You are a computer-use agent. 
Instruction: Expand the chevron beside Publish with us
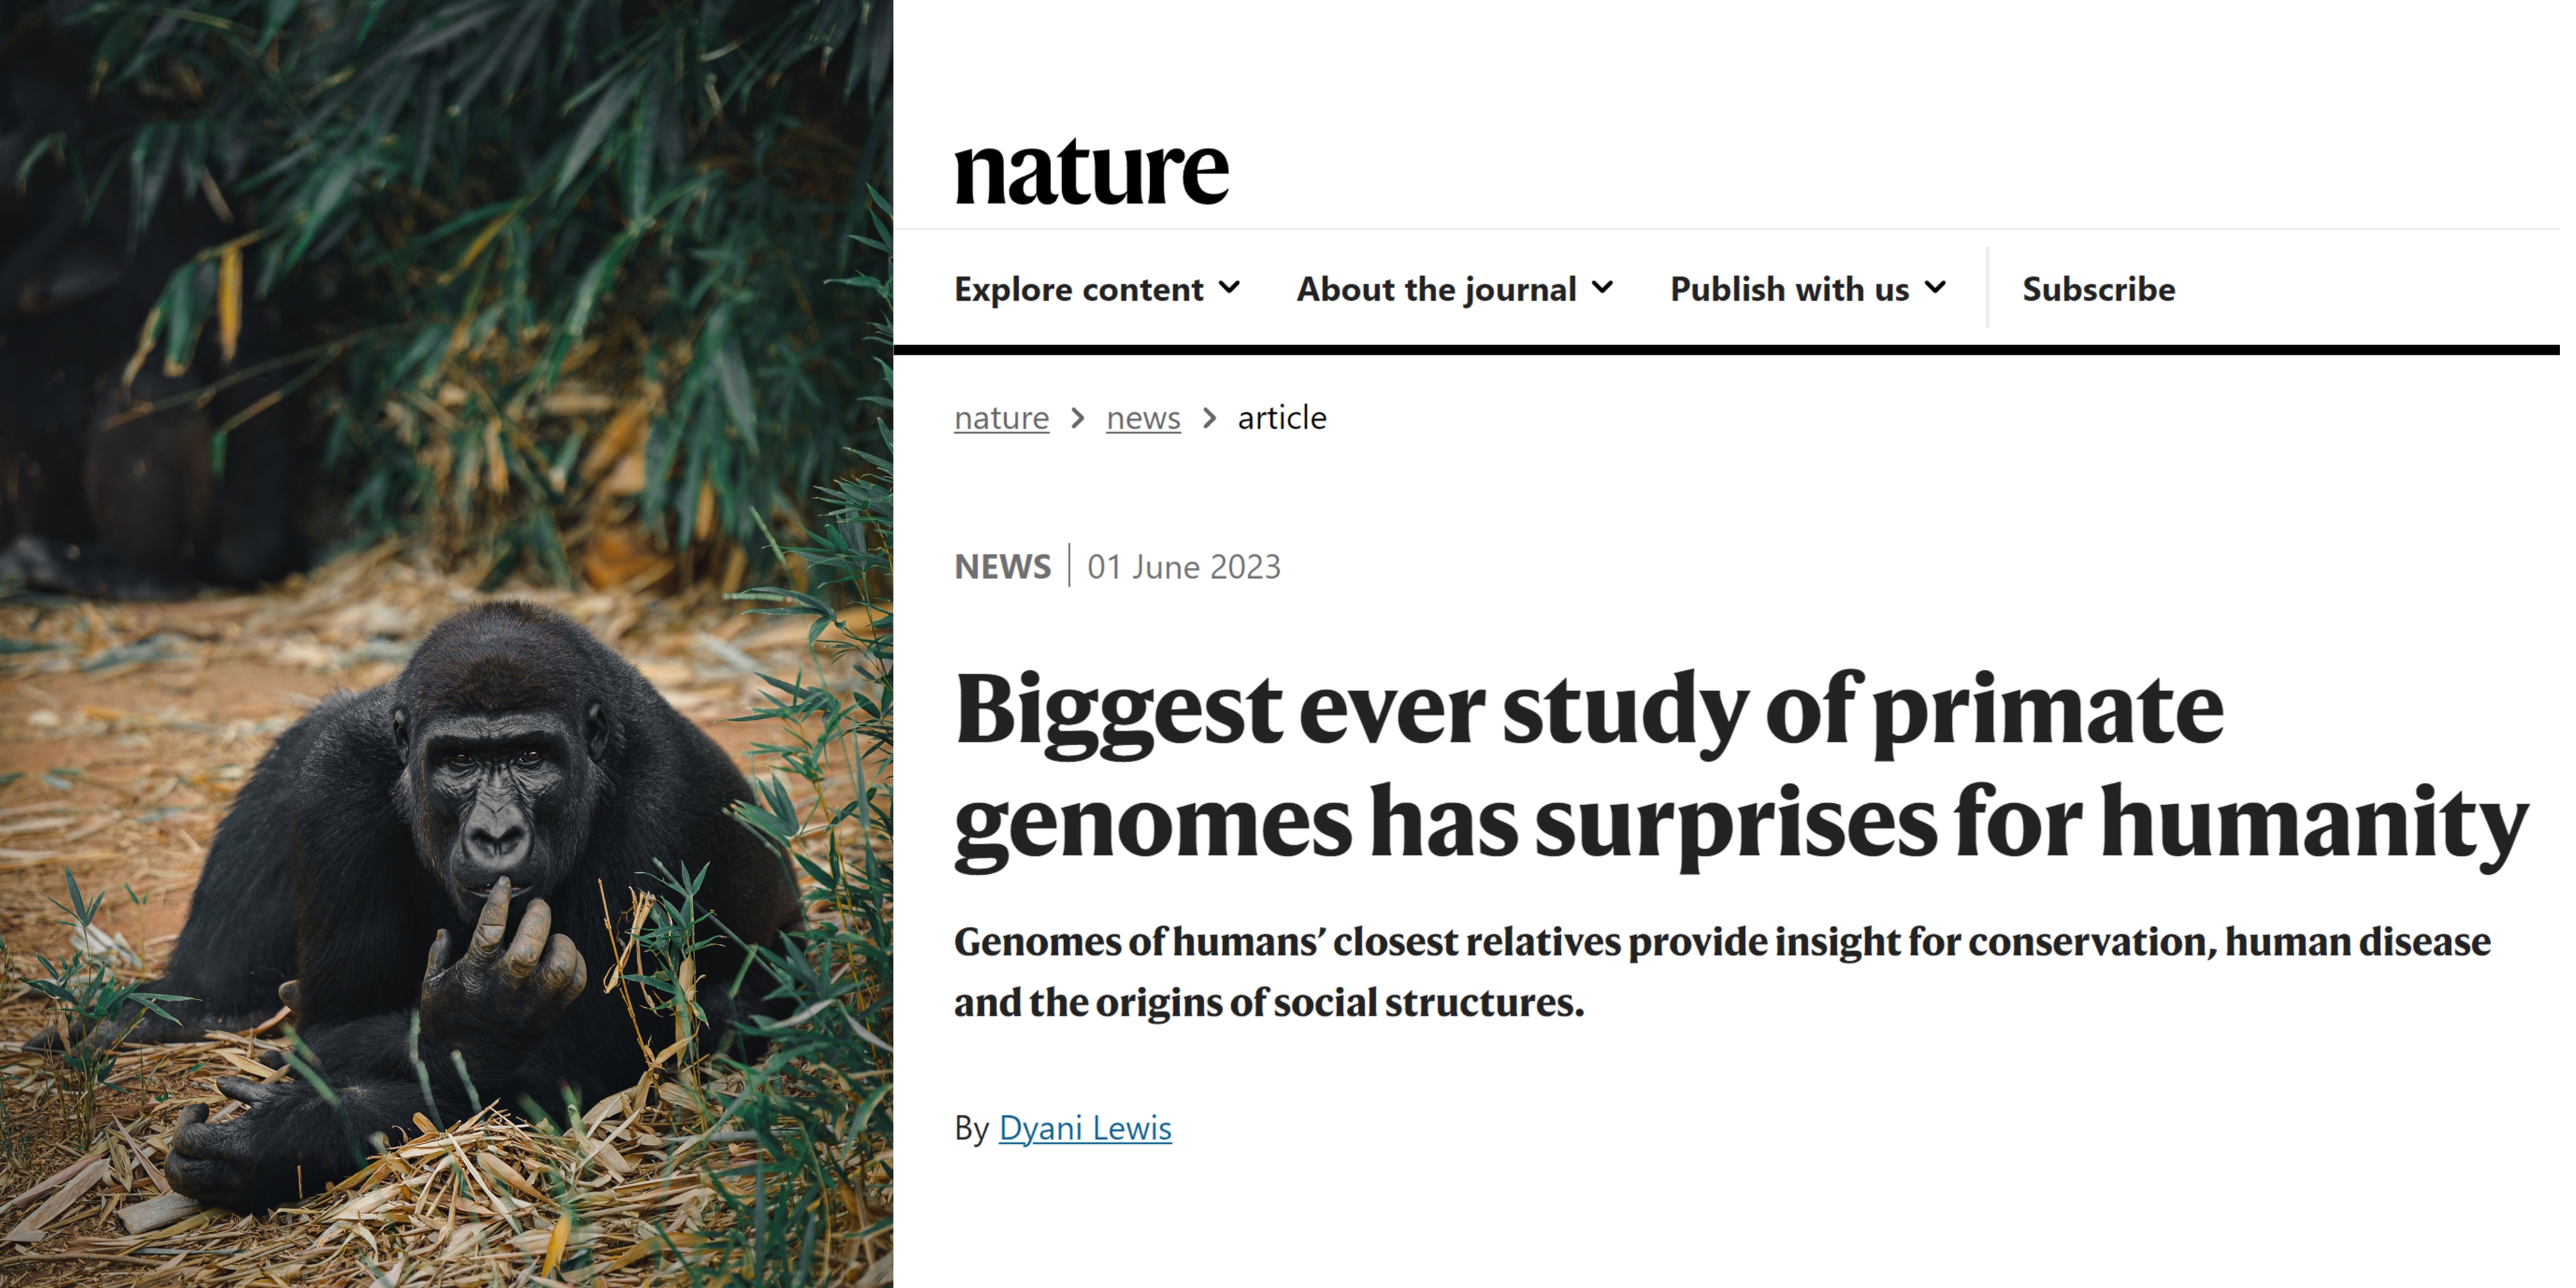point(1936,288)
